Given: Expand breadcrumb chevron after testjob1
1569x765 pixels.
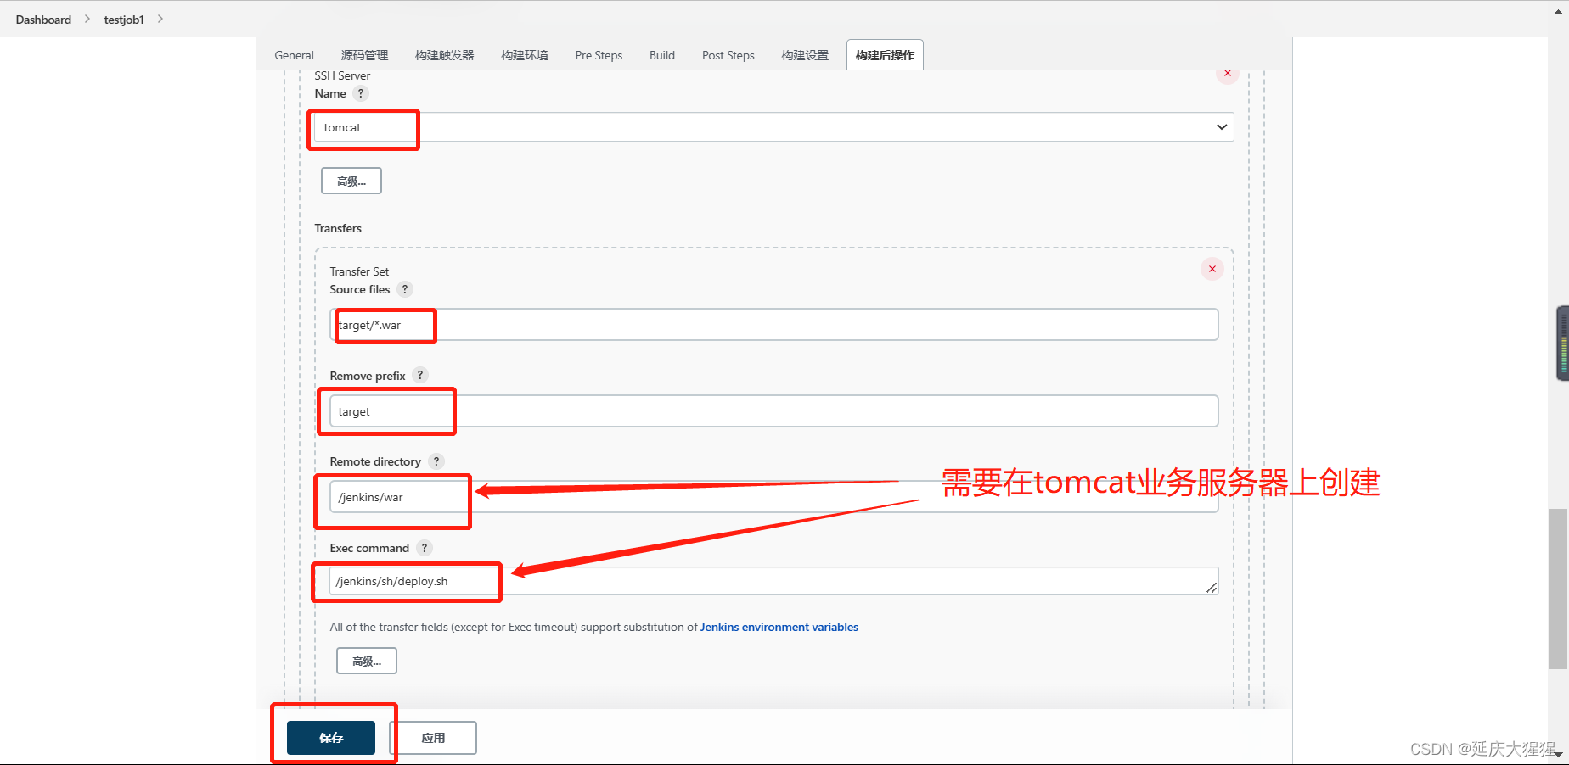Looking at the screenshot, I should (x=160, y=19).
